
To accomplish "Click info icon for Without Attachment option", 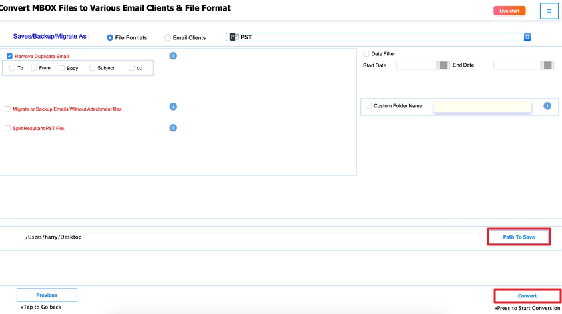I will click(x=173, y=107).
